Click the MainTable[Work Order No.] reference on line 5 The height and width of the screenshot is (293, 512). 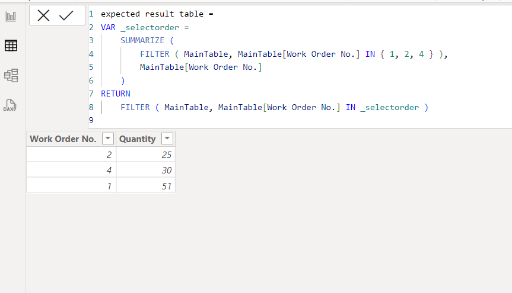pyautogui.click(x=201, y=67)
